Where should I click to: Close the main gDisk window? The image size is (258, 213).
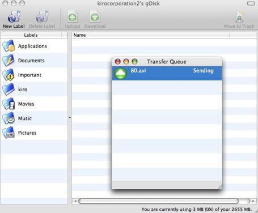click(x=5, y=3)
